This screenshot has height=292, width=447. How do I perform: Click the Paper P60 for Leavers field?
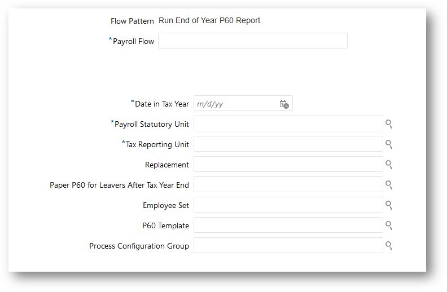[288, 185]
